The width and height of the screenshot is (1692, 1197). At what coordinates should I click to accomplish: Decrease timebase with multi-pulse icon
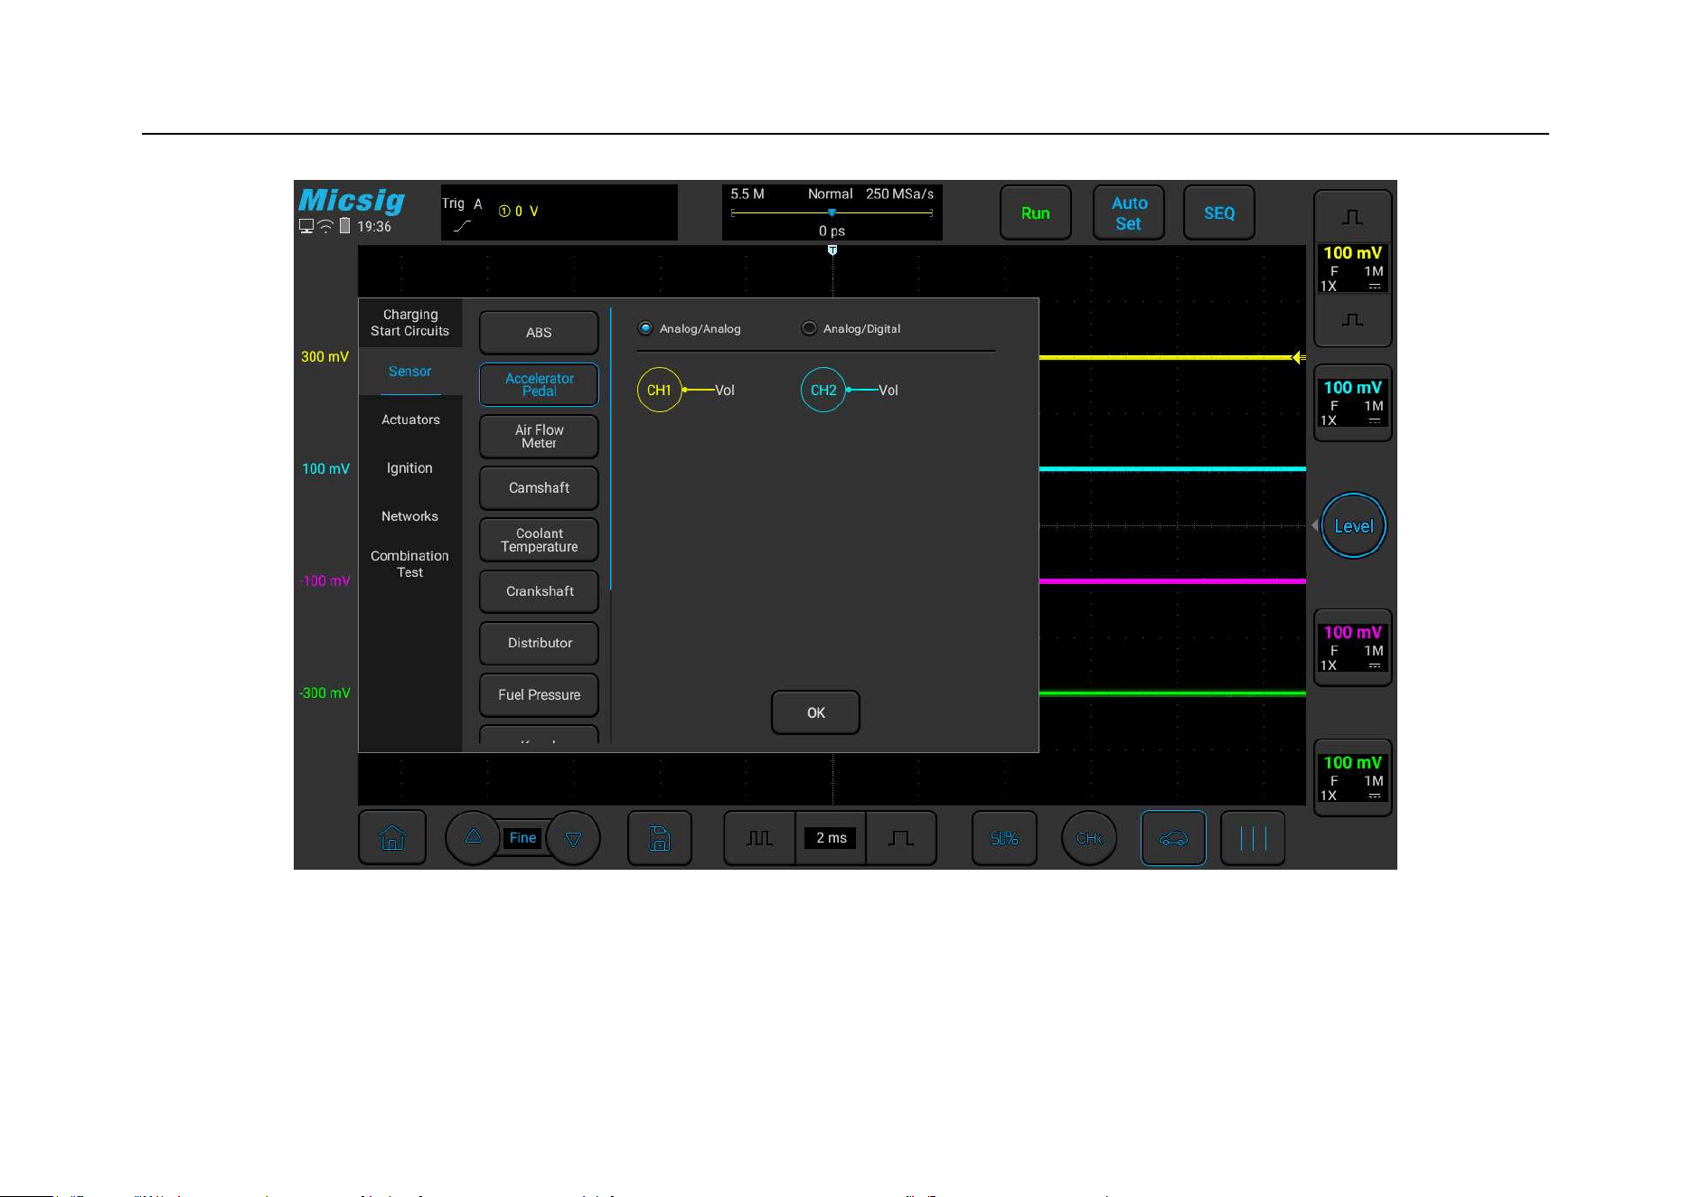coord(759,838)
